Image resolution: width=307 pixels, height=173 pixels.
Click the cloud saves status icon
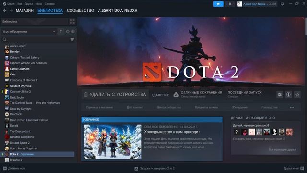pyautogui.click(x=176, y=95)
